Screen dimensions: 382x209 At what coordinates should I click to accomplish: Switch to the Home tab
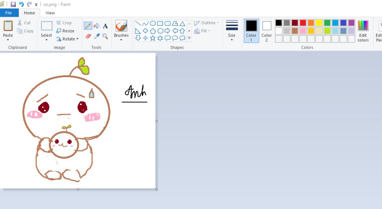[29, 13]
